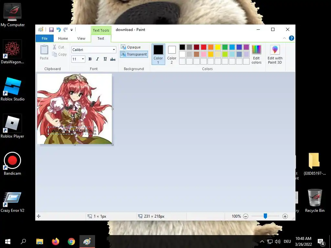This screenshot has width=331, height=248.
Task: Click the 100% zoom level text
Action: (236, 216)
